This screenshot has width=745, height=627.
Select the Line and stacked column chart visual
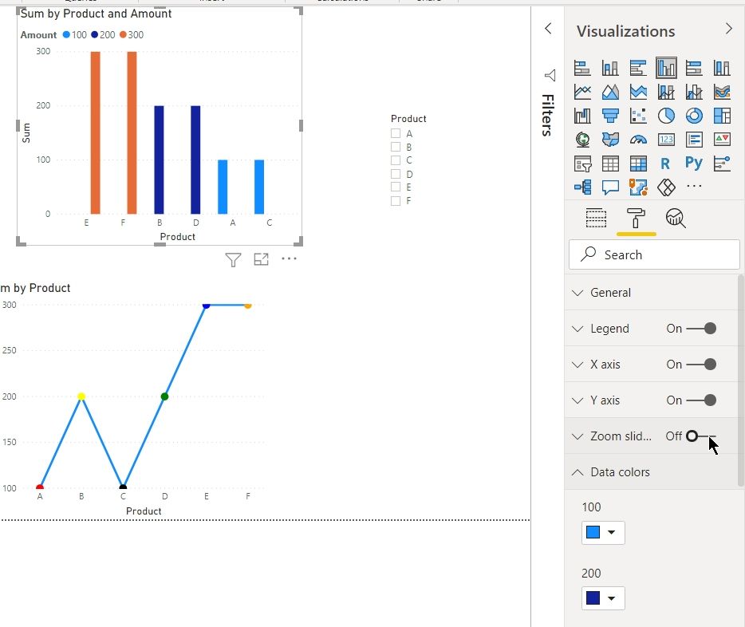point(666,92)
